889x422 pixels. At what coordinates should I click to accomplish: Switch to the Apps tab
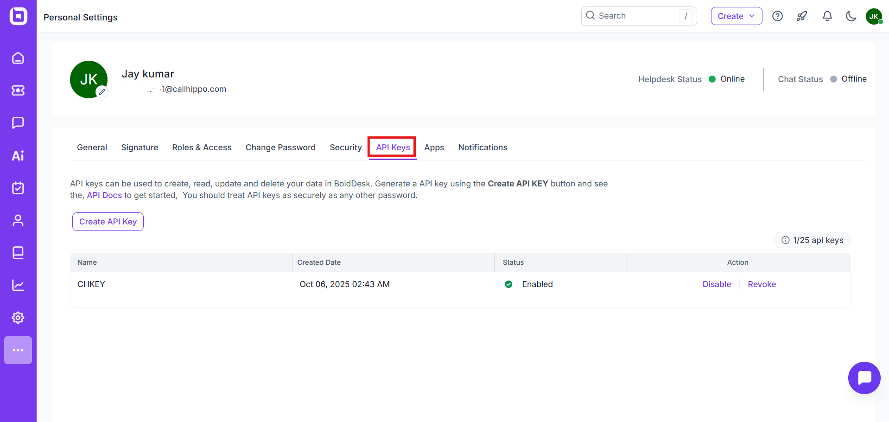[434, 147]
